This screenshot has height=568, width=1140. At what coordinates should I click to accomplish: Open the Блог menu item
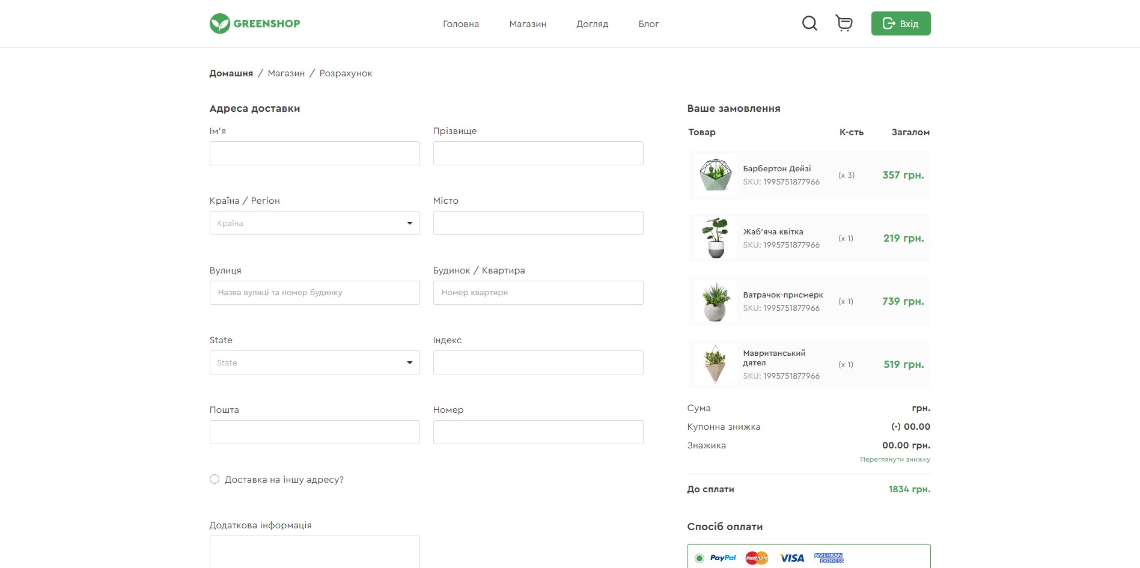click(649, 24)
